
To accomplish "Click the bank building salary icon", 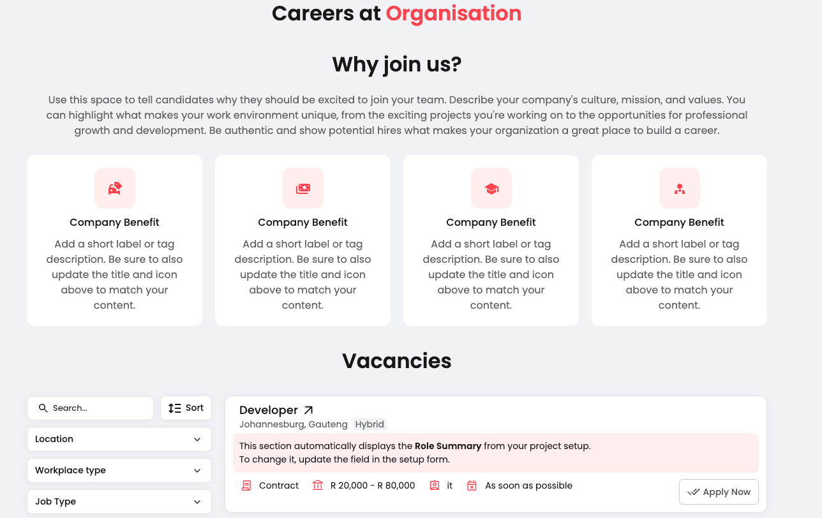I will [x=318, y=485].
